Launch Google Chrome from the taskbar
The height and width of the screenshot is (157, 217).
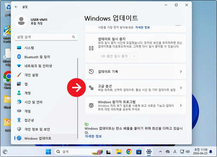[129, 152]
